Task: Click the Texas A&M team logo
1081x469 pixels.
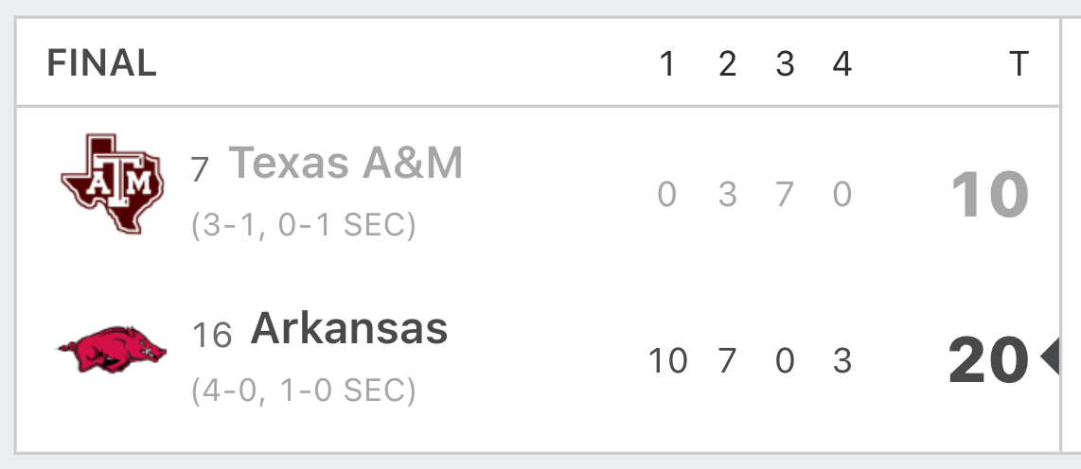Action: 113,183
